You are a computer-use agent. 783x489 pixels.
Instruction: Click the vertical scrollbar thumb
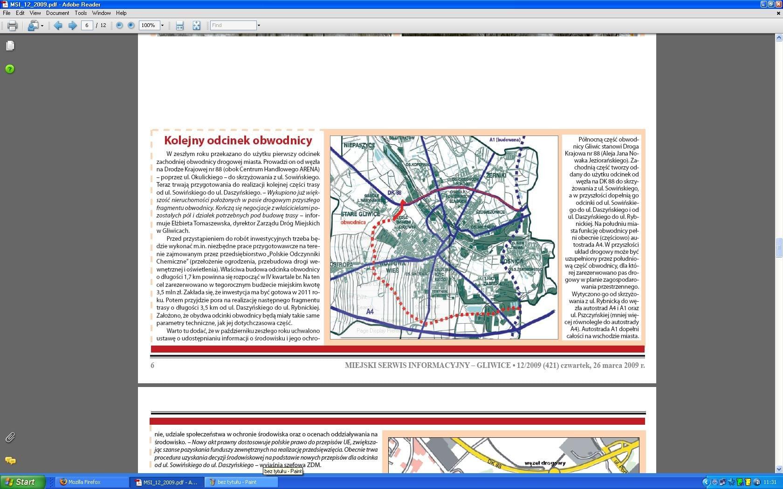(779, 248)
